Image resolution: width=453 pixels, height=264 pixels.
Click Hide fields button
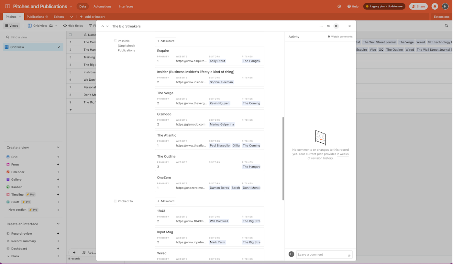(73, 25)
